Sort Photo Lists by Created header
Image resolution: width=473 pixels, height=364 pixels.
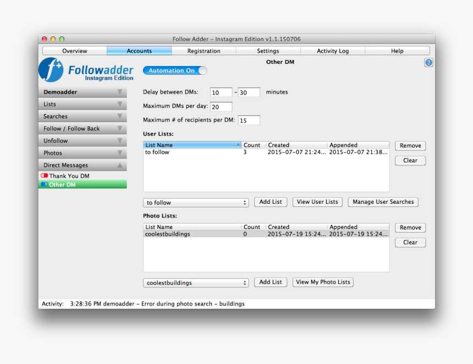296,227
